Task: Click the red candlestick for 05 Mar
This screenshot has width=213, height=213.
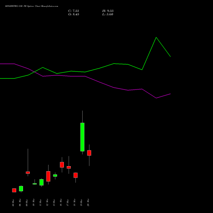Action: 14,190
